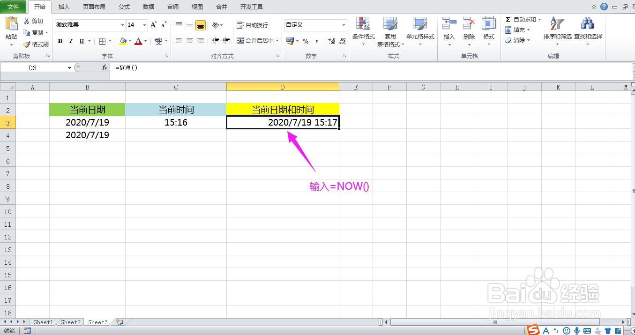Click the Copy button
Image resolution: width=635 pixels, height=335 pixels.
(x=35, y=33)
